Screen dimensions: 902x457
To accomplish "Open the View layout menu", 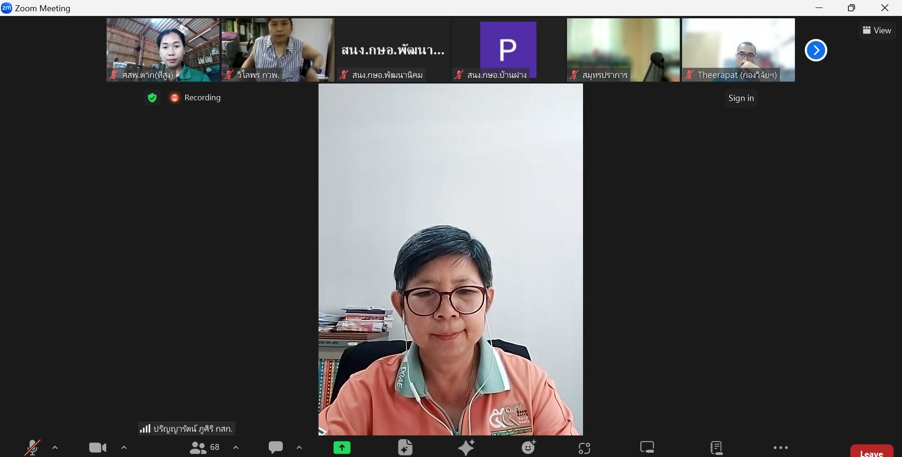I will [x=877, y=30].
